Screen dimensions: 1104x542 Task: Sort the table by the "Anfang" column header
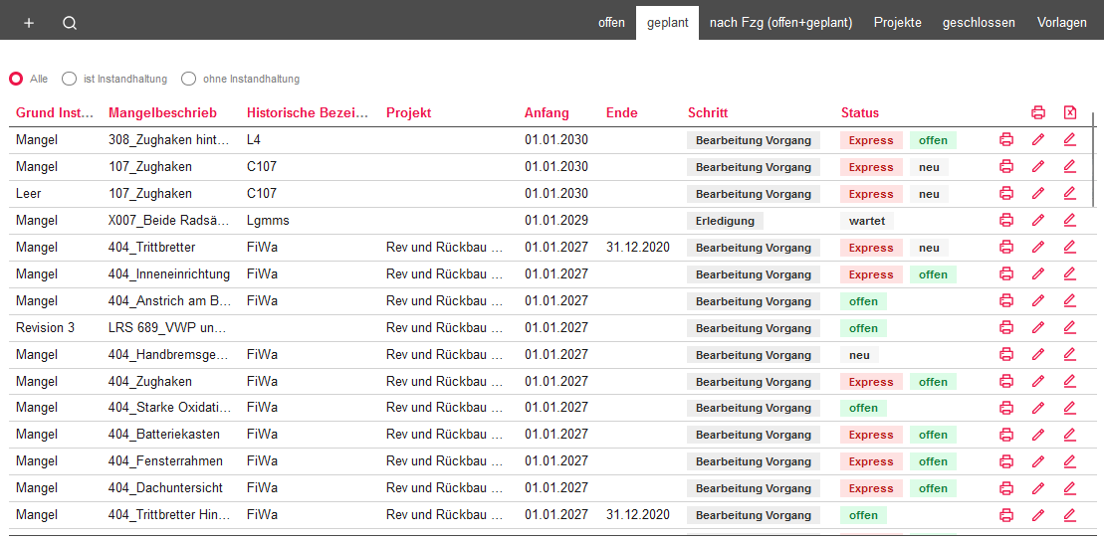pyautogui.click(x=547, y=113)
